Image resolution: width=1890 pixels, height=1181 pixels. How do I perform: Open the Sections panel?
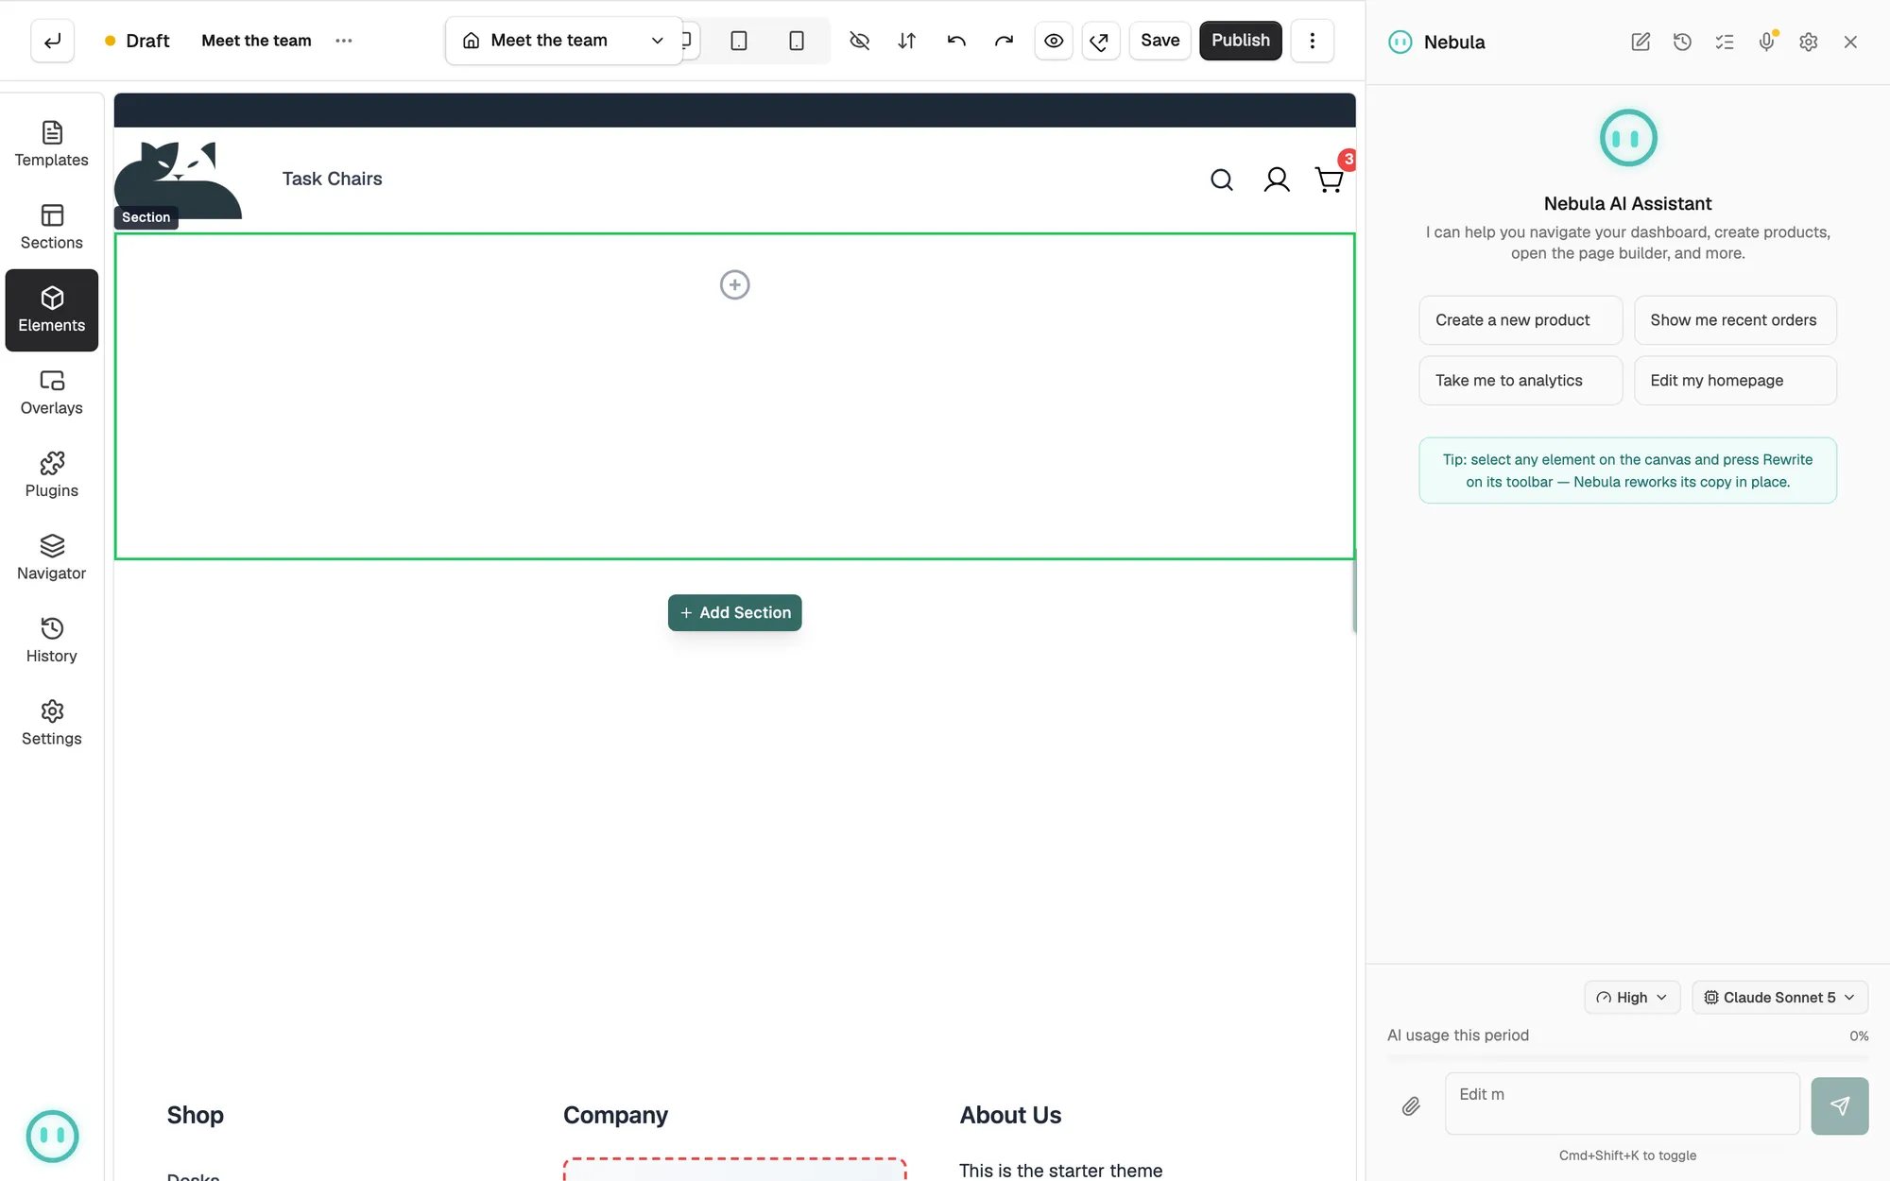coord(51,228)
